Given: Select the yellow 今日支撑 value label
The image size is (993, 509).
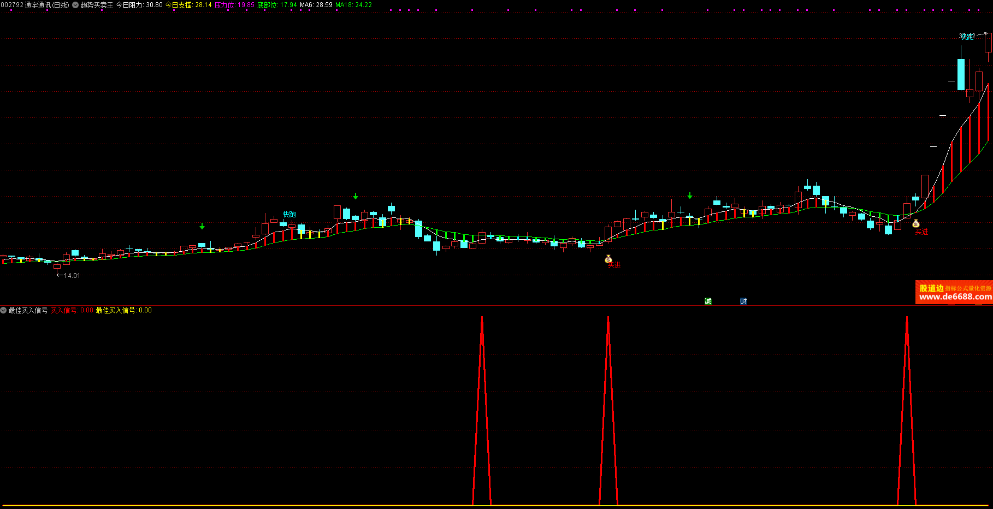Looking at the screenshot, I should (188, 5).
